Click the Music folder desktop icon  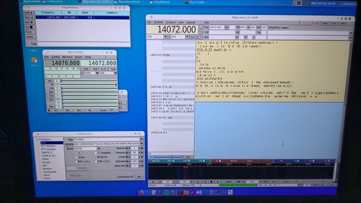pyautogui.click(x=35, y=60)
